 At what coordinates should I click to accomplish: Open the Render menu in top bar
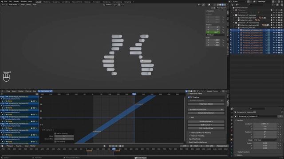point(16,1)
